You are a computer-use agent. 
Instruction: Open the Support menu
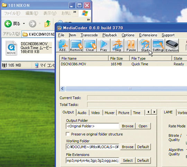[x=168, y=35]
